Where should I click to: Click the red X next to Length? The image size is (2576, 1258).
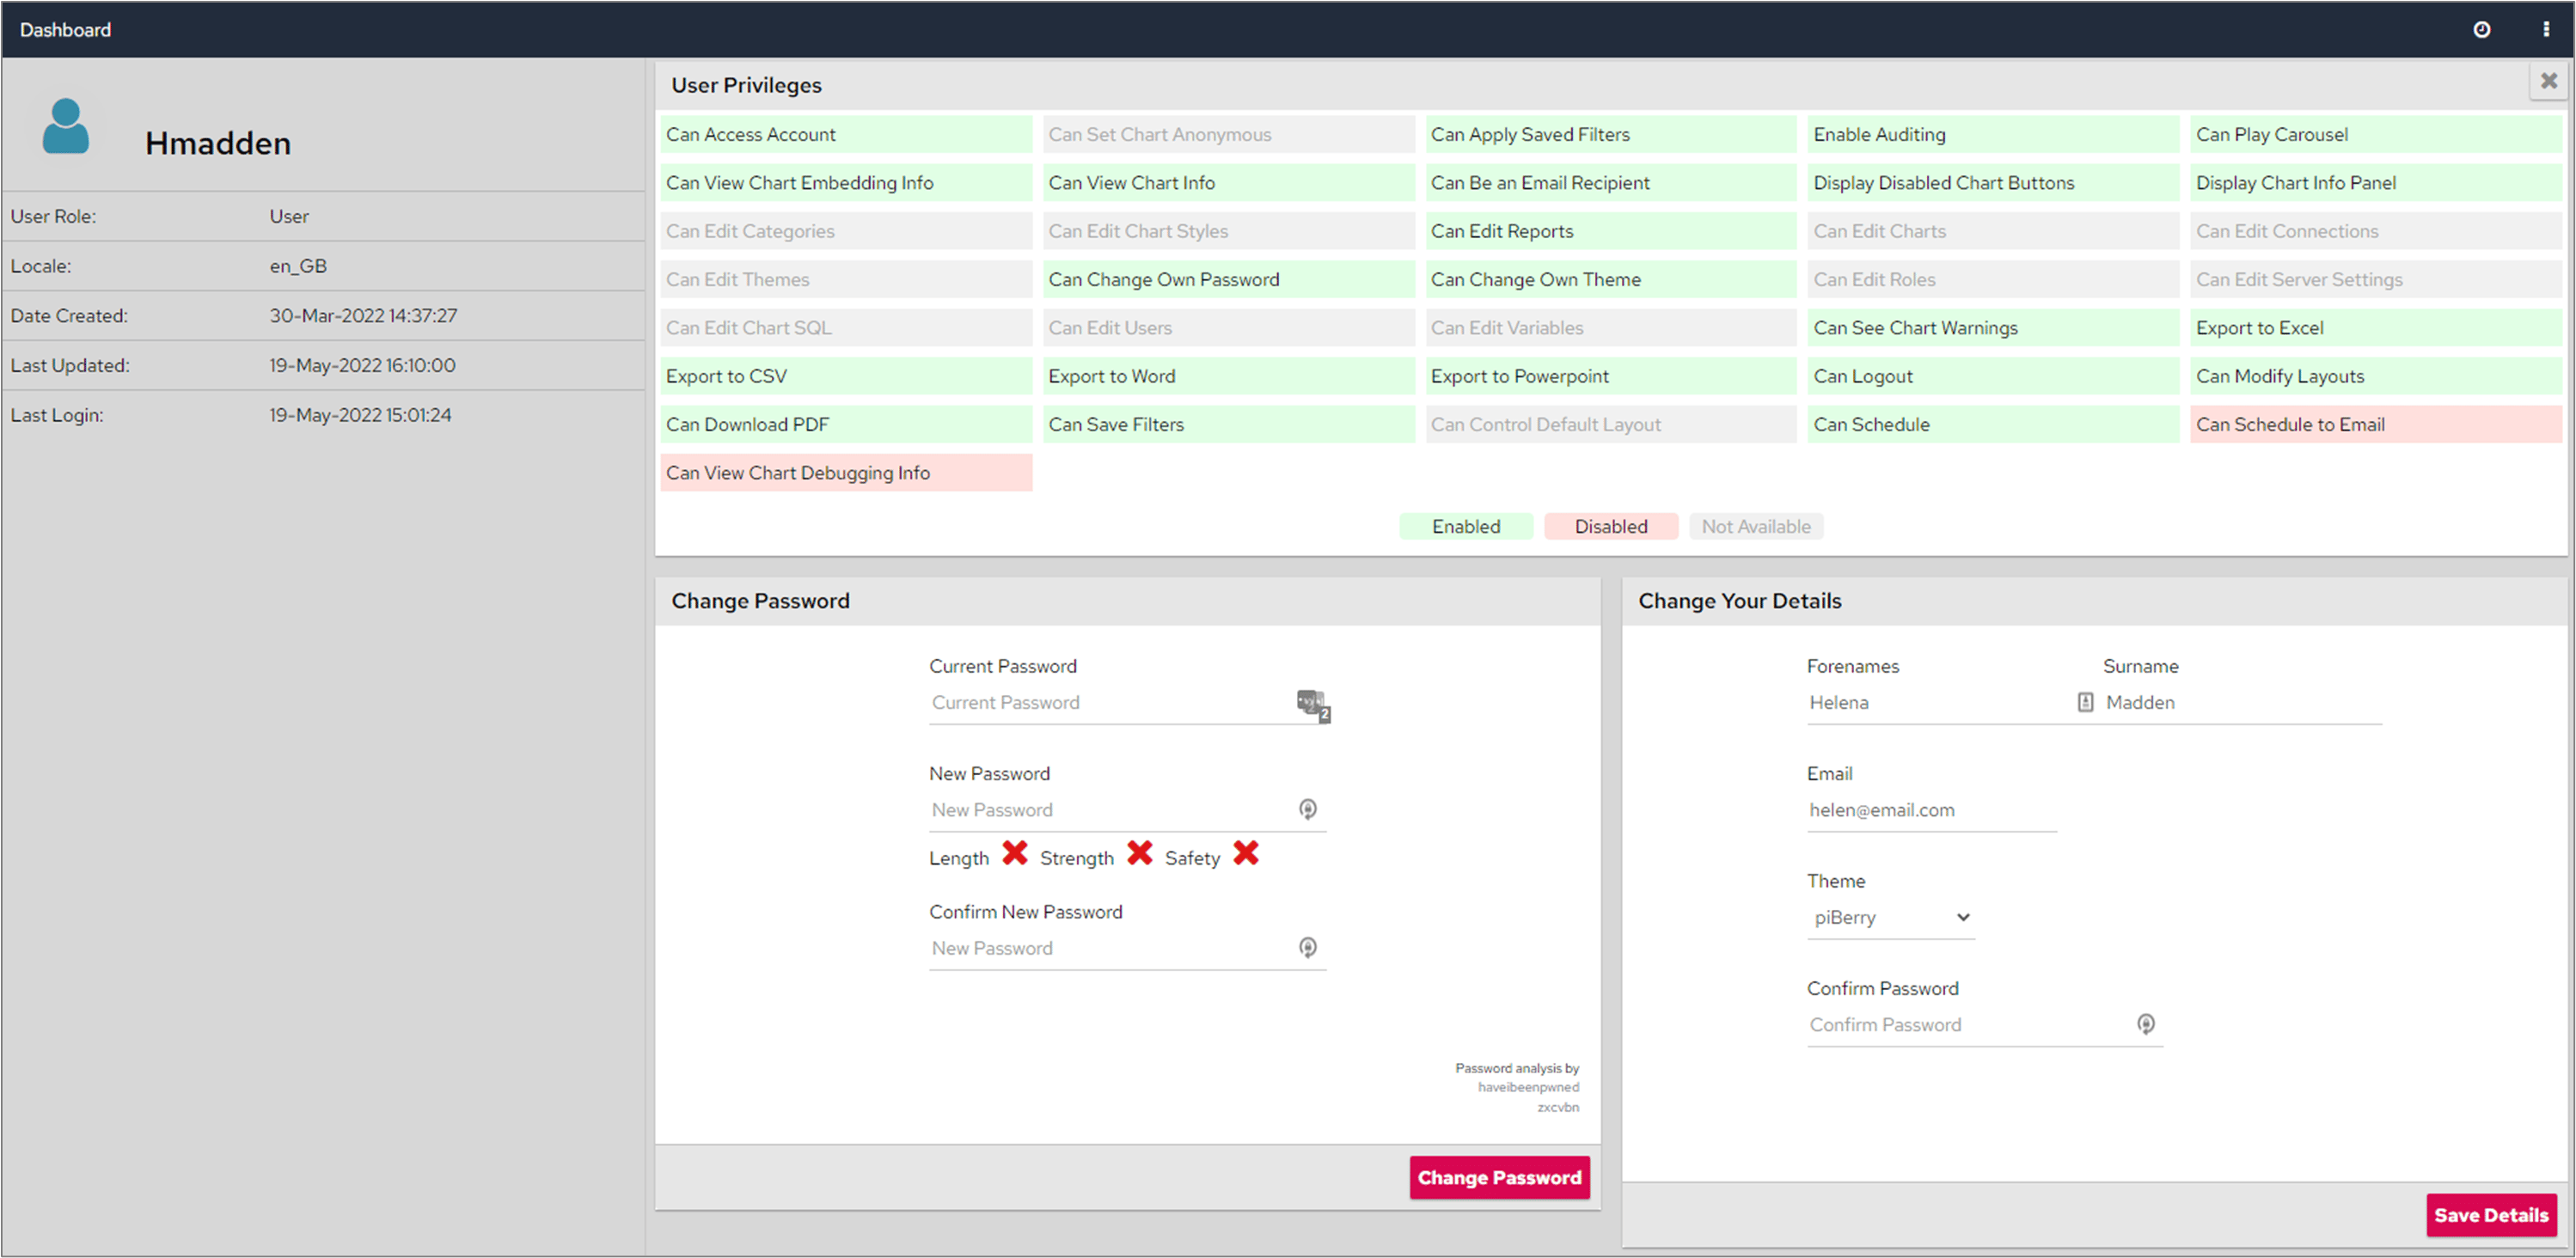tap(1015, 853)
